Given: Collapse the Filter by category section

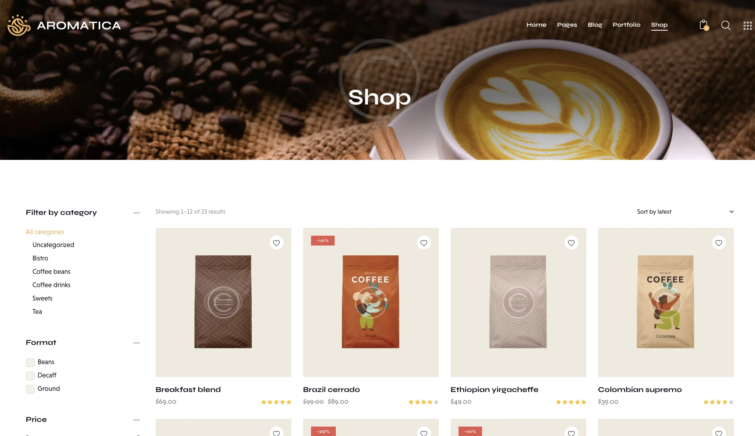Looking at the screenshot, I should click(136, 213).
